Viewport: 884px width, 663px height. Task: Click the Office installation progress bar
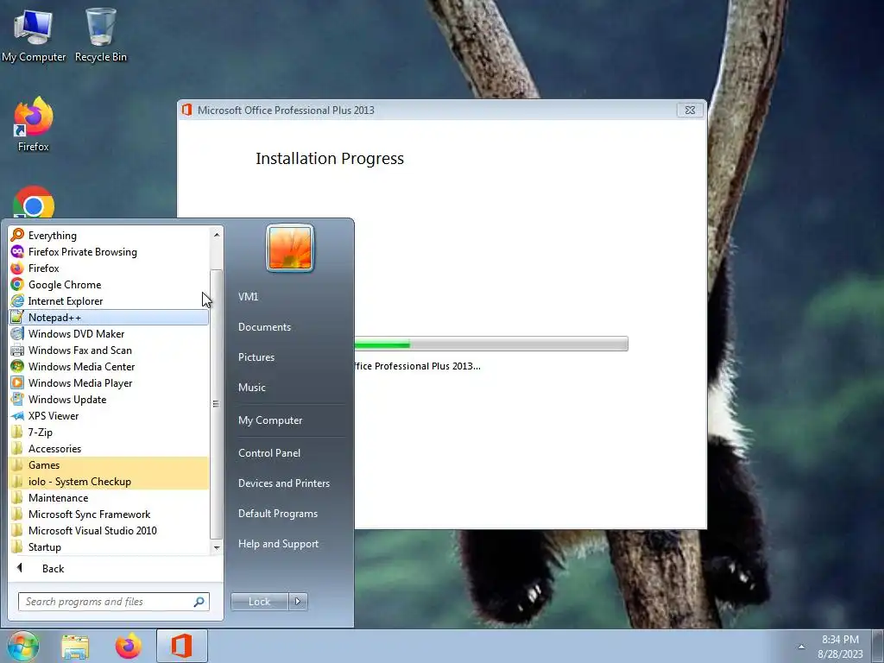click(x=491, y=344)
